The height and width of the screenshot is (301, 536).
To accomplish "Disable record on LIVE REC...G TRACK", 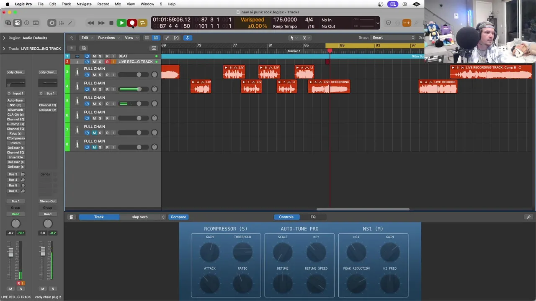I will click(107, 62).
